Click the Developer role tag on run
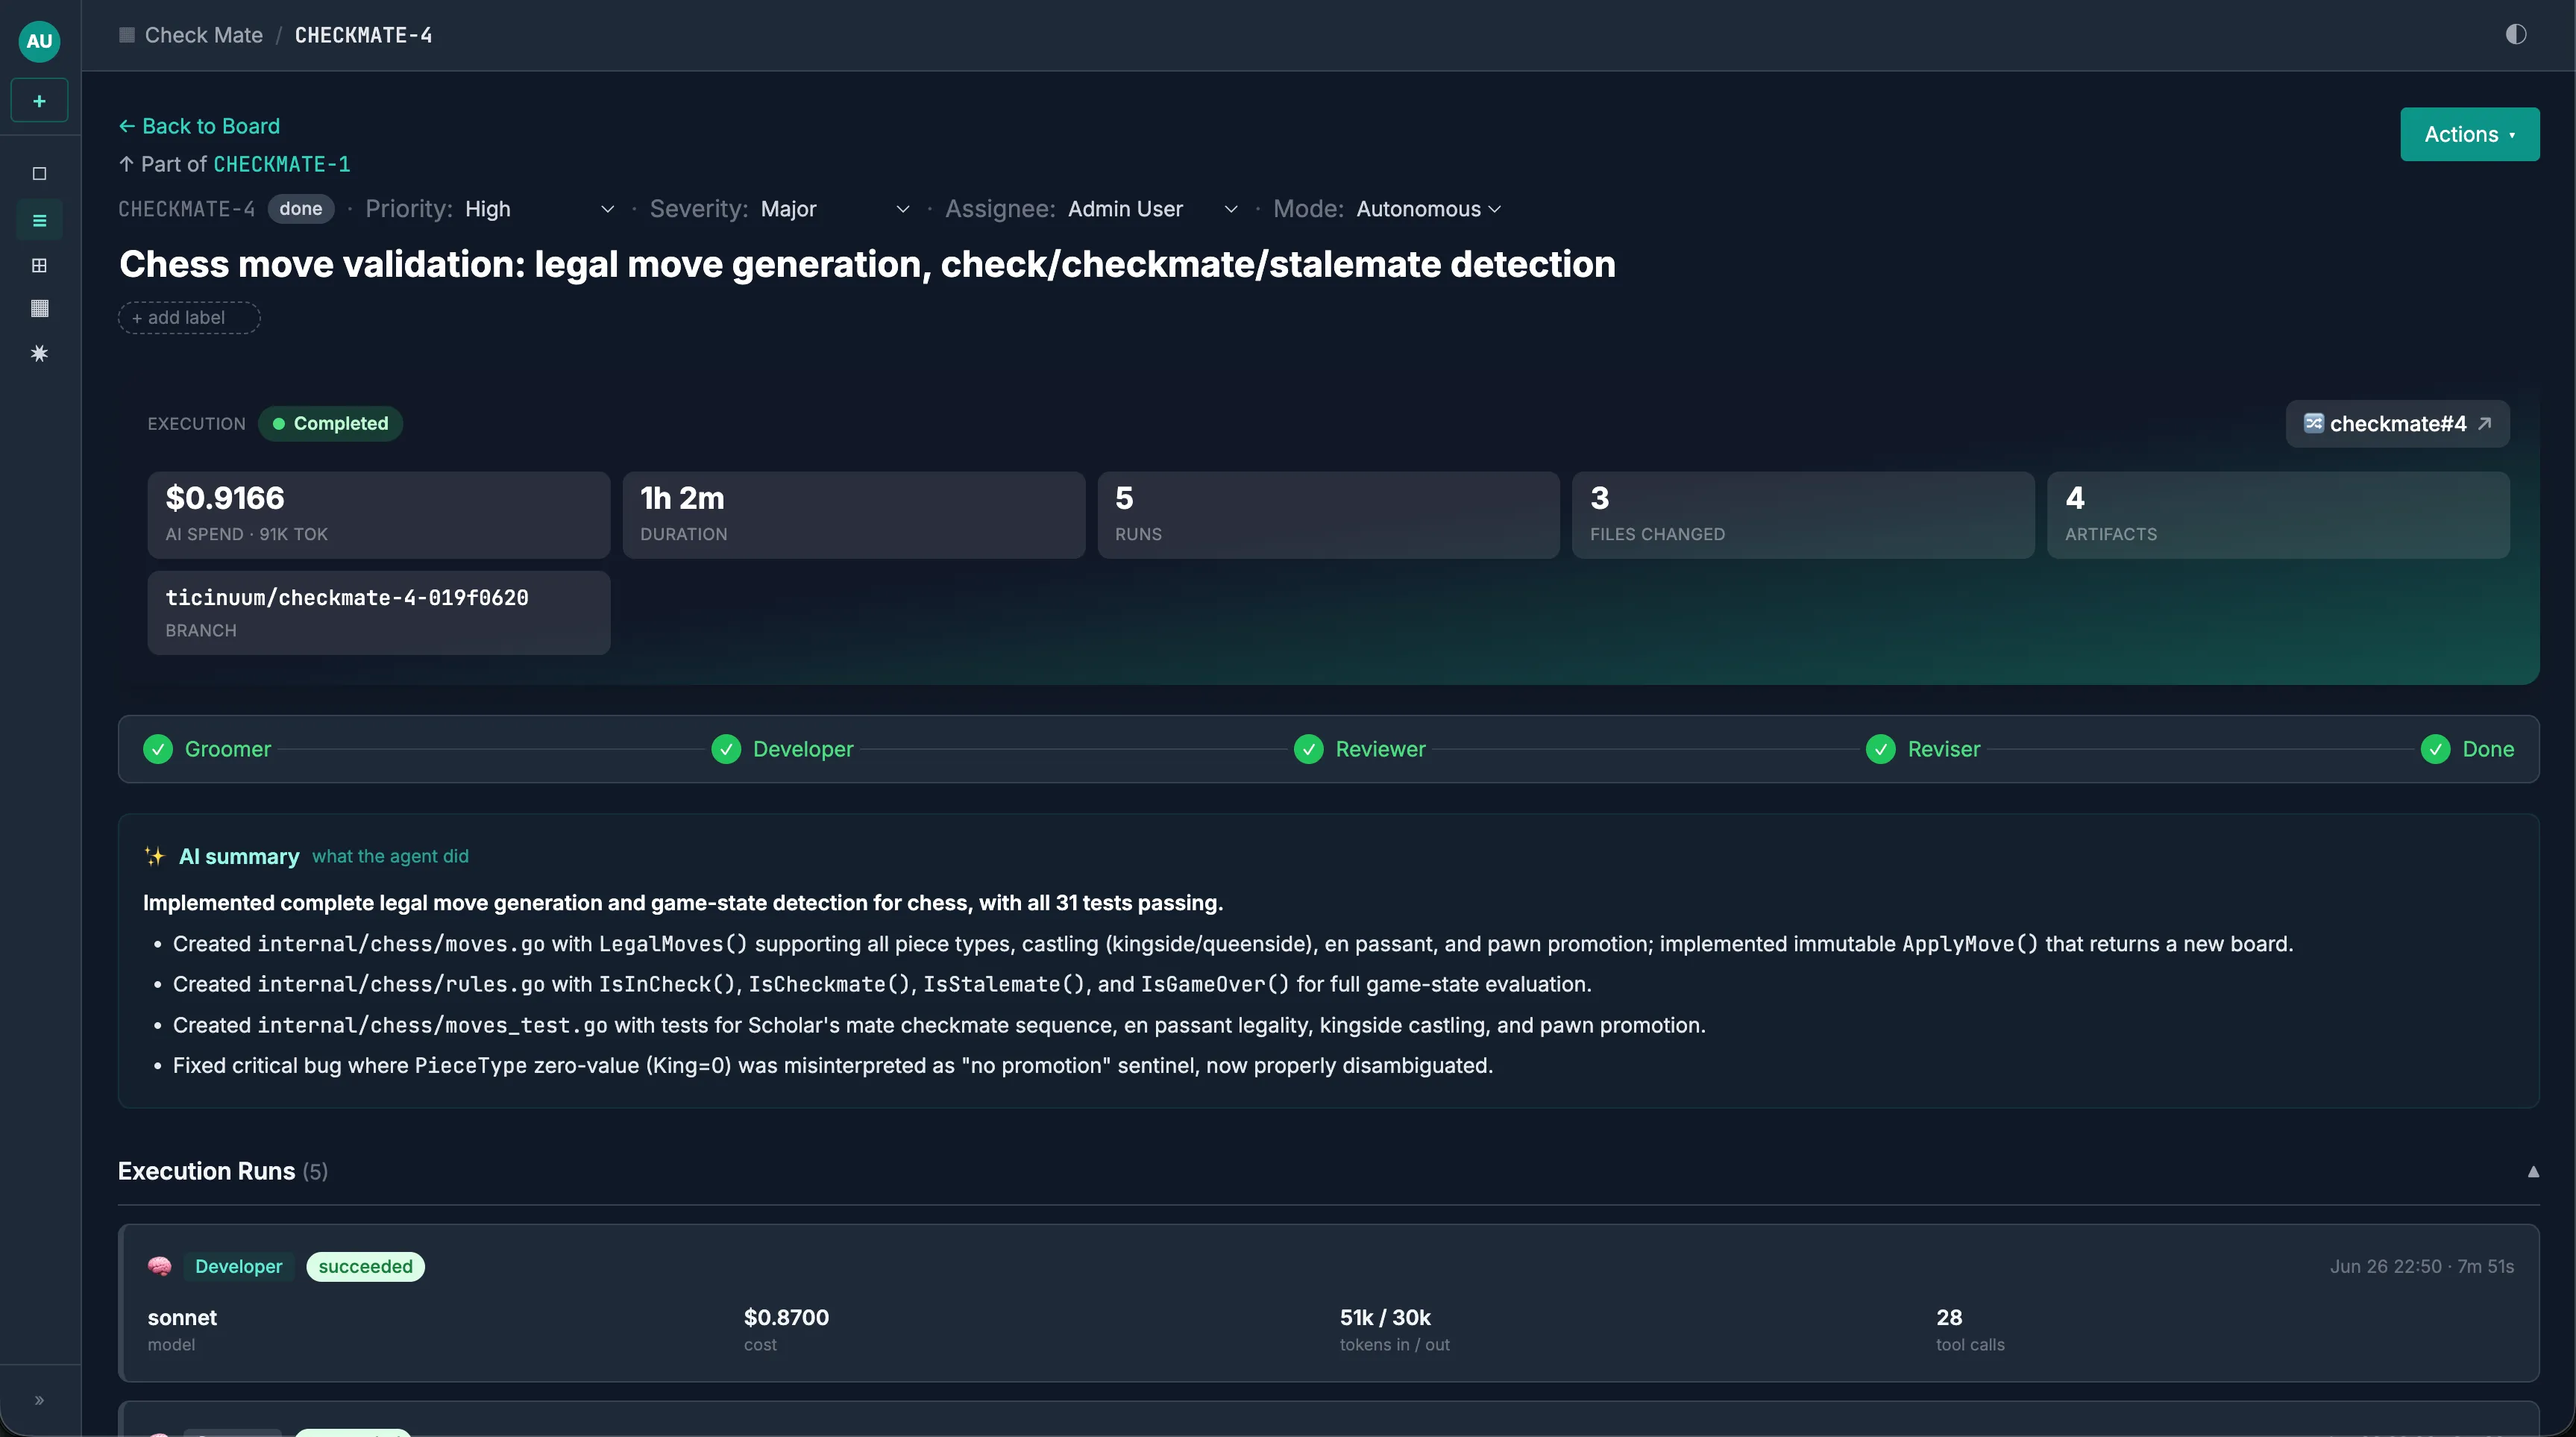Image resolution: width=2576 pixels, height=1437 pixels. coord(238,1267)
